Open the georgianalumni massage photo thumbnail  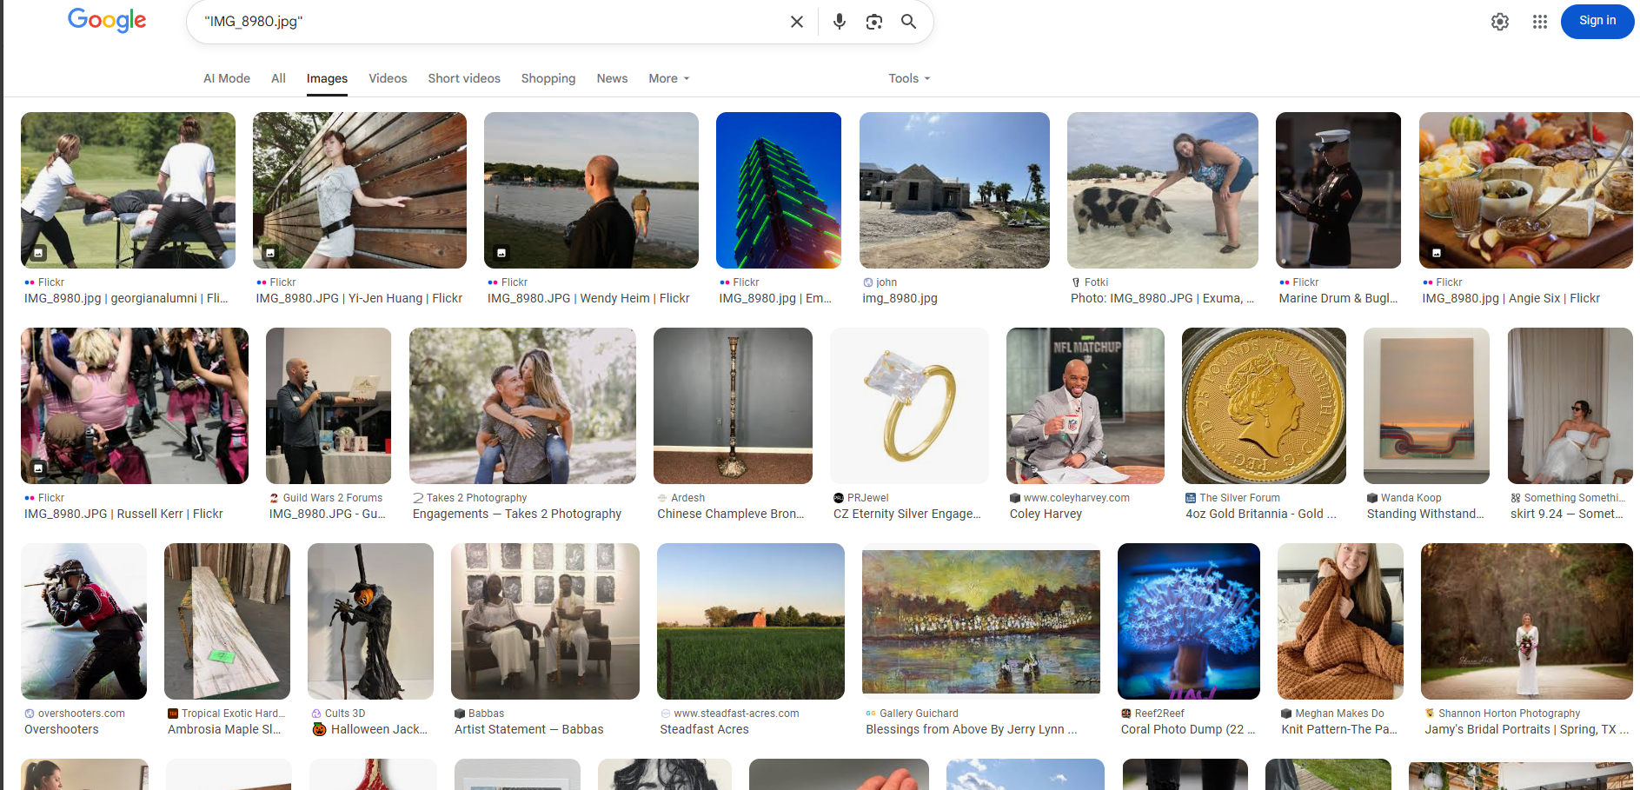[x=128, y=190]
